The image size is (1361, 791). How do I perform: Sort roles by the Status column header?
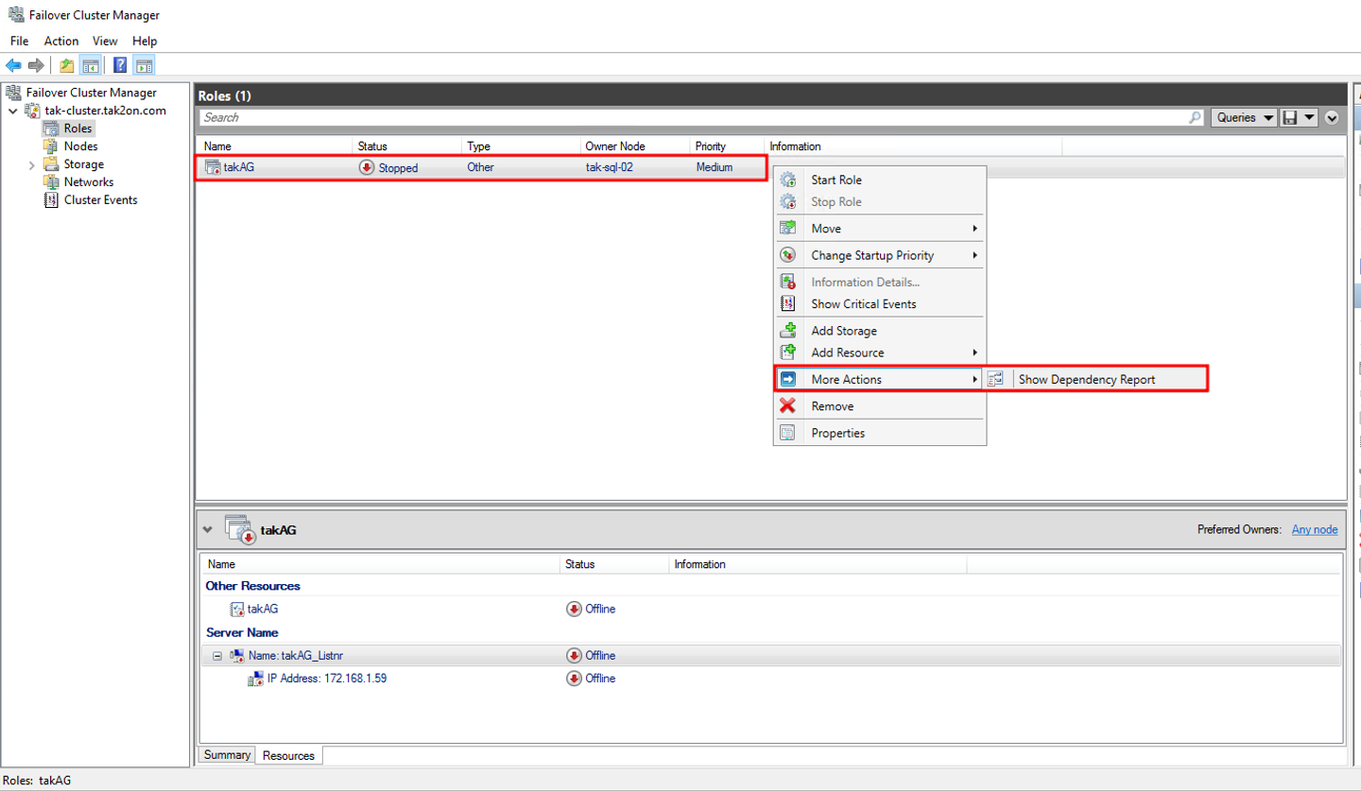pyautogui.click(x=407, y=146)
